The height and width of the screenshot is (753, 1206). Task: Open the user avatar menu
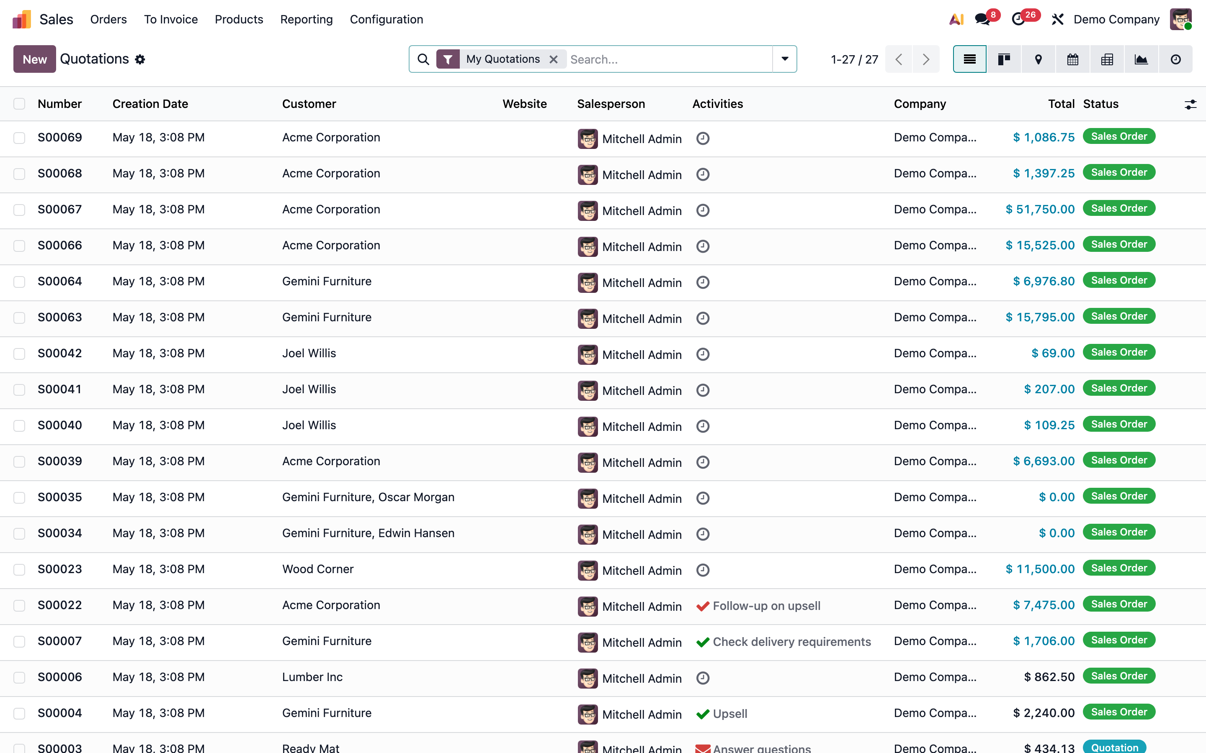coord(1180,19)
